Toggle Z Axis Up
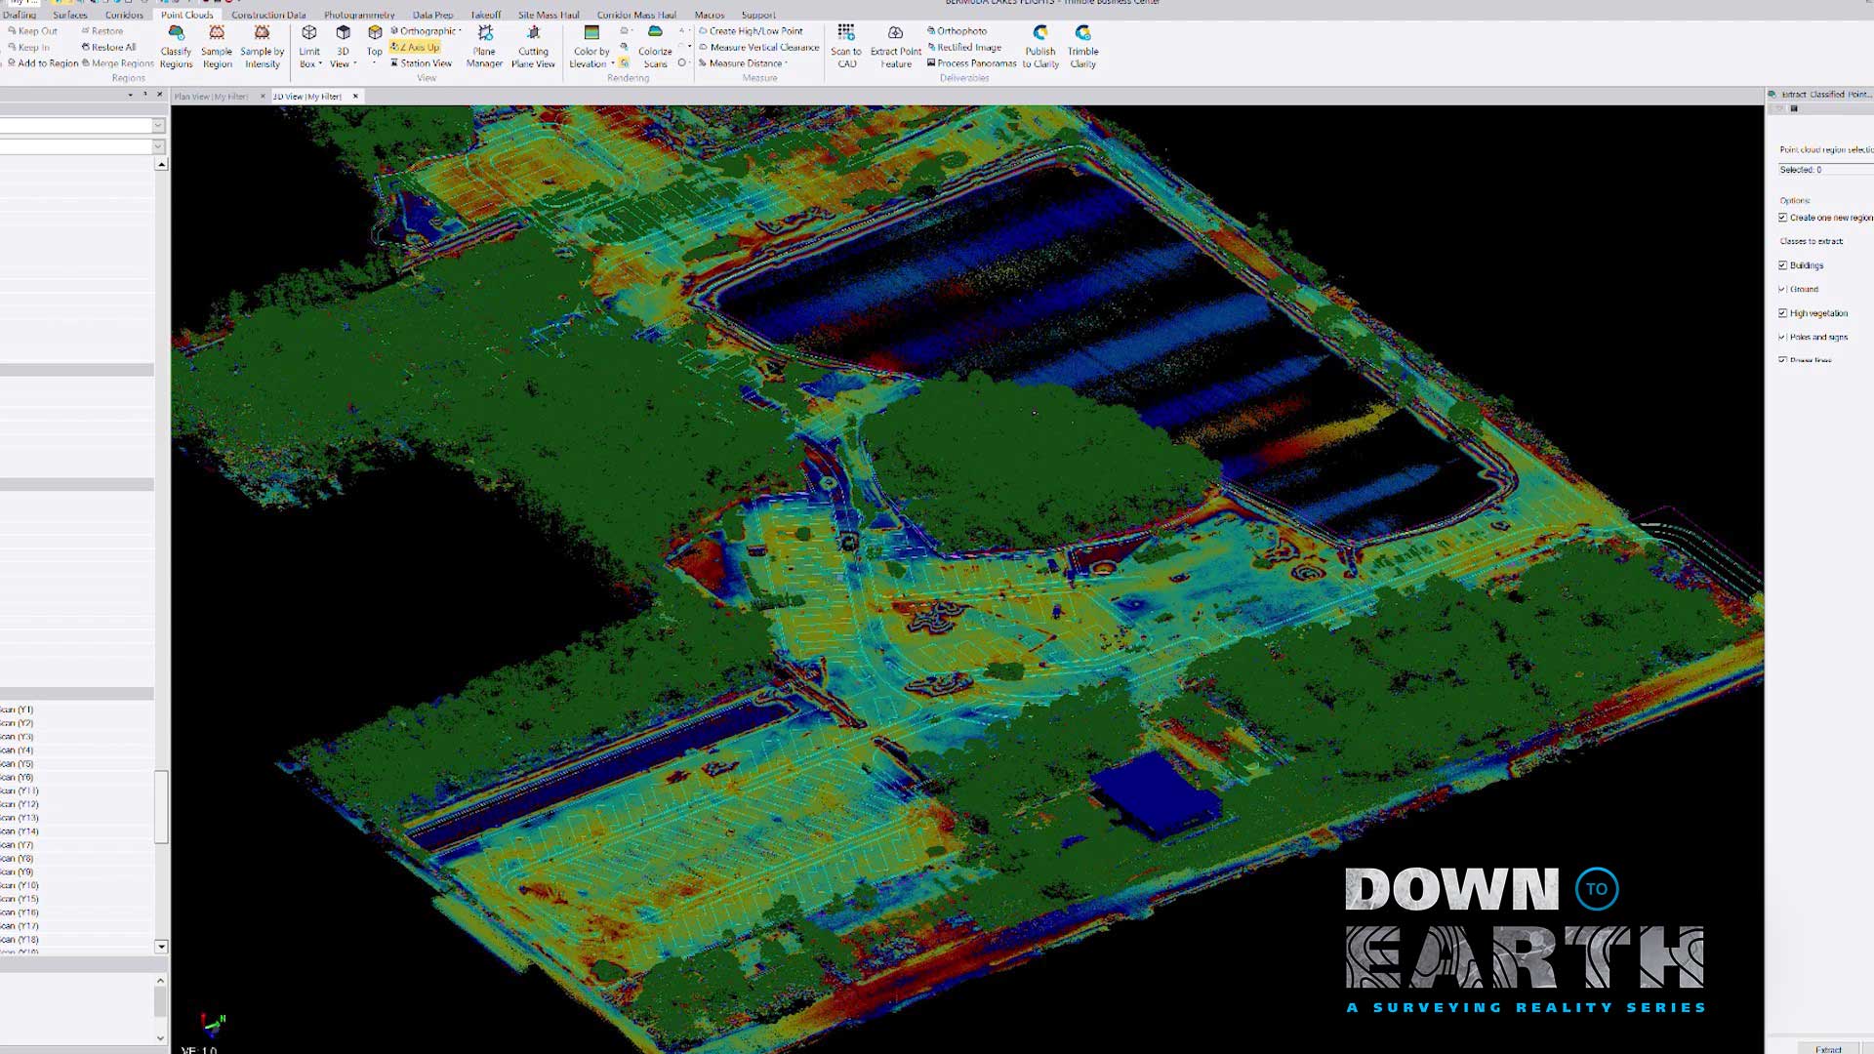Image resolution: width=1874 pixels, height=1054 pixels. click(415, 47)
